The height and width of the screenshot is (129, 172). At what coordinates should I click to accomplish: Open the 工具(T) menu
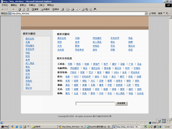click(x=41, y=5)
